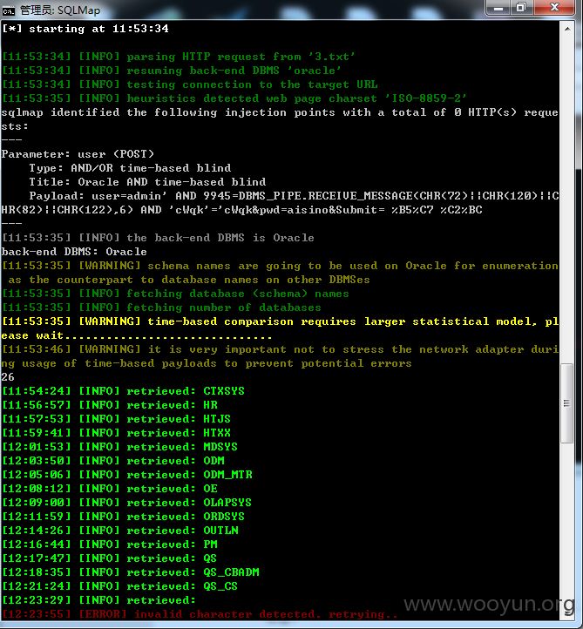Click the 'retrieved: HTXX' line
Viewport: 583px width, 629px height.
click(117, 433)
